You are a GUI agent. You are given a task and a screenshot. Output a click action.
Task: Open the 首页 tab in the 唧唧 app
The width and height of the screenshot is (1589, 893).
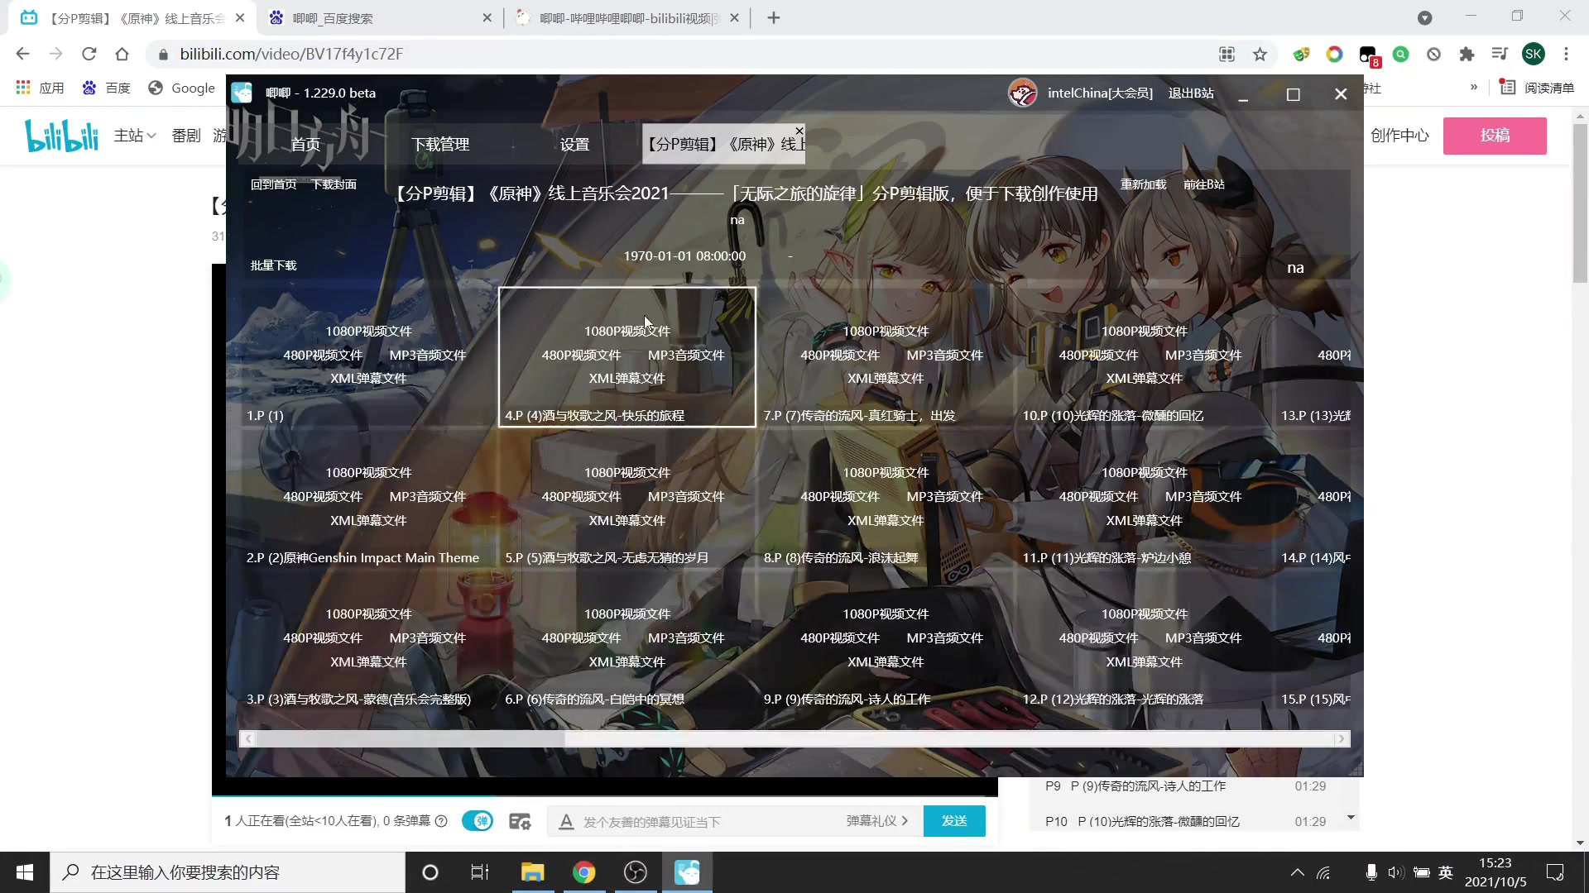pos(305,145)
